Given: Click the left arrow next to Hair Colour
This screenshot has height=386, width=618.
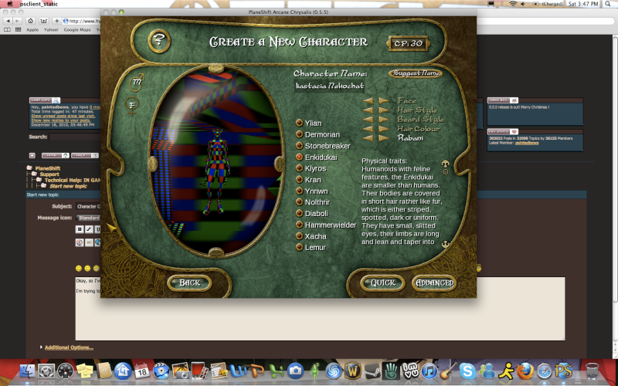Looking at the screenshot, I should pos(368,128).
